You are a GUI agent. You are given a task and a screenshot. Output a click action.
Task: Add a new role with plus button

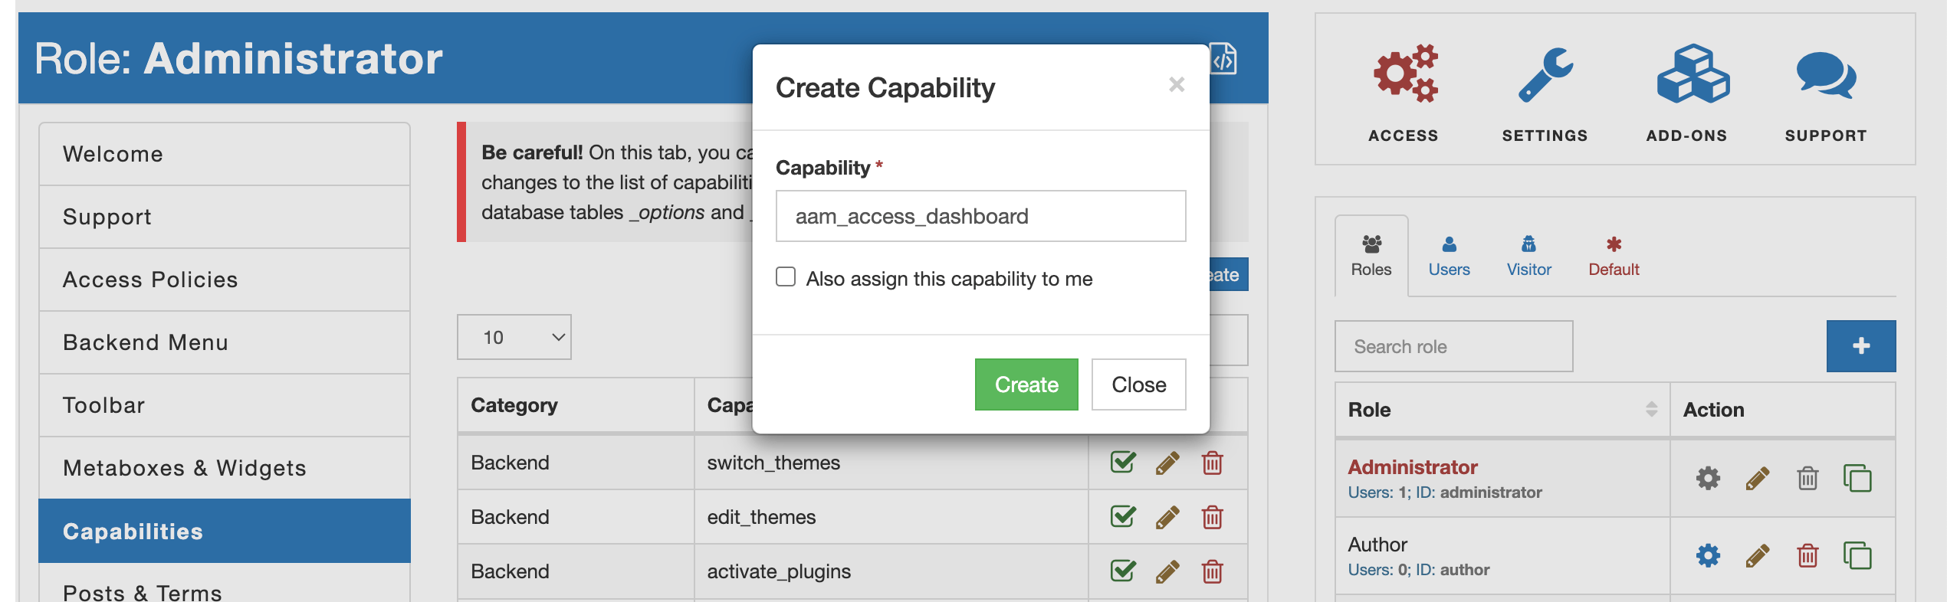tap(1861, 346)
